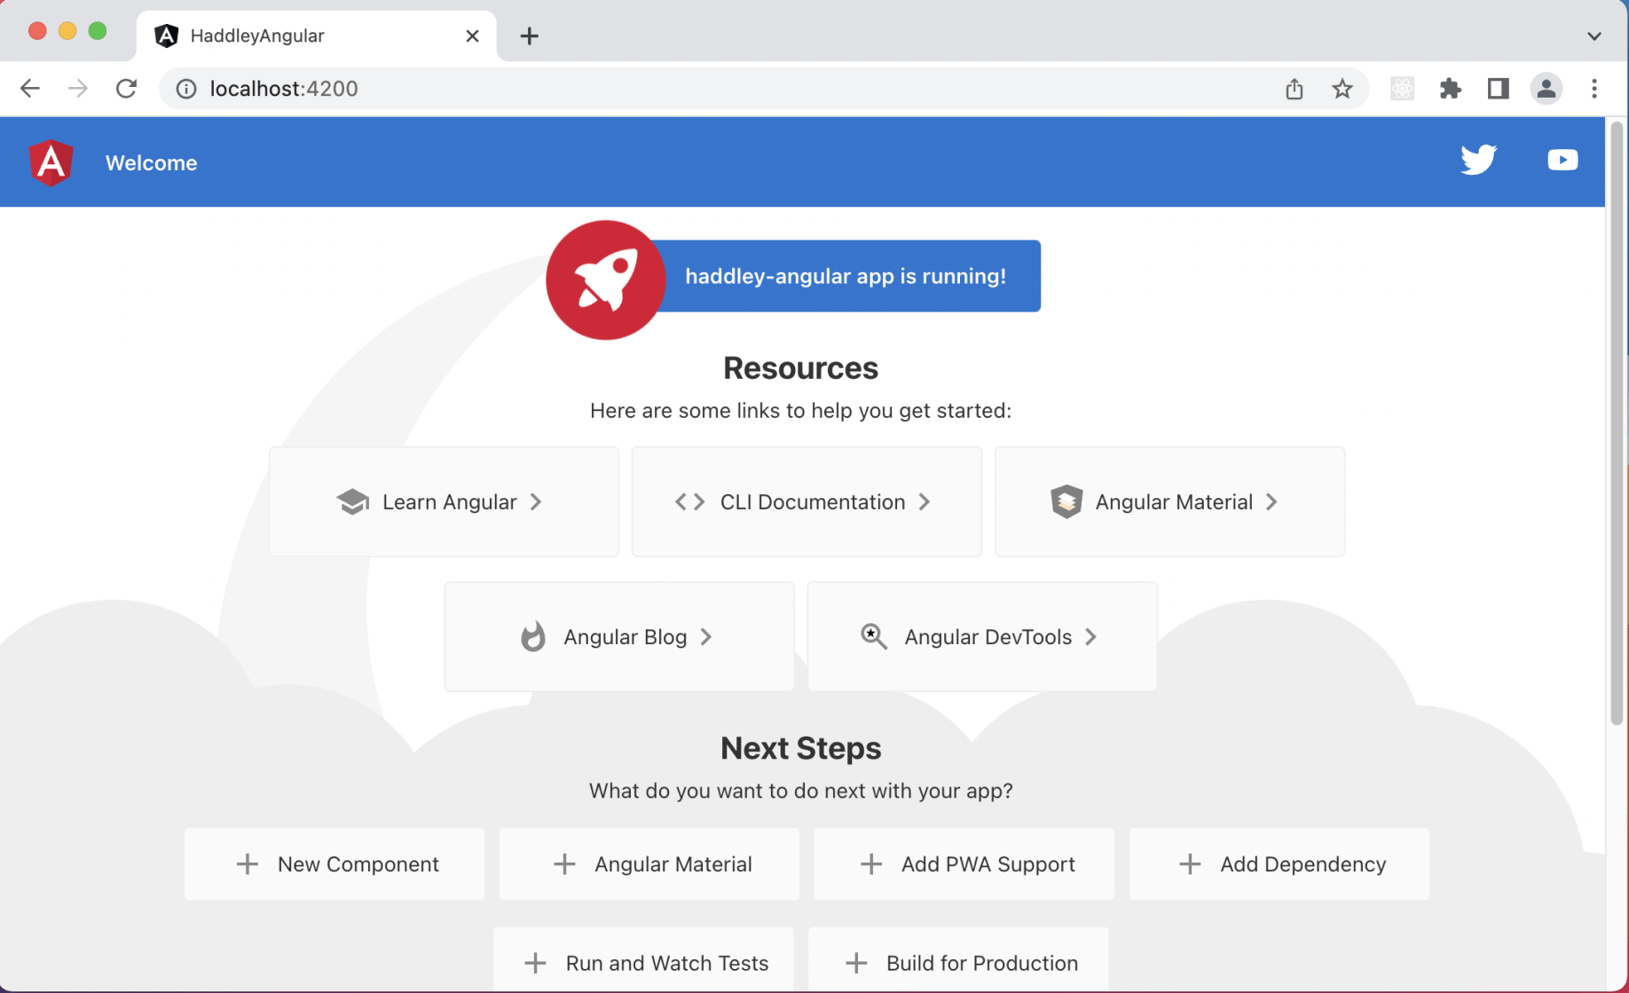Expand the tab search chevron
Image resolution: width=1629 pixels, height=993 pixels.
(1594, 36)
